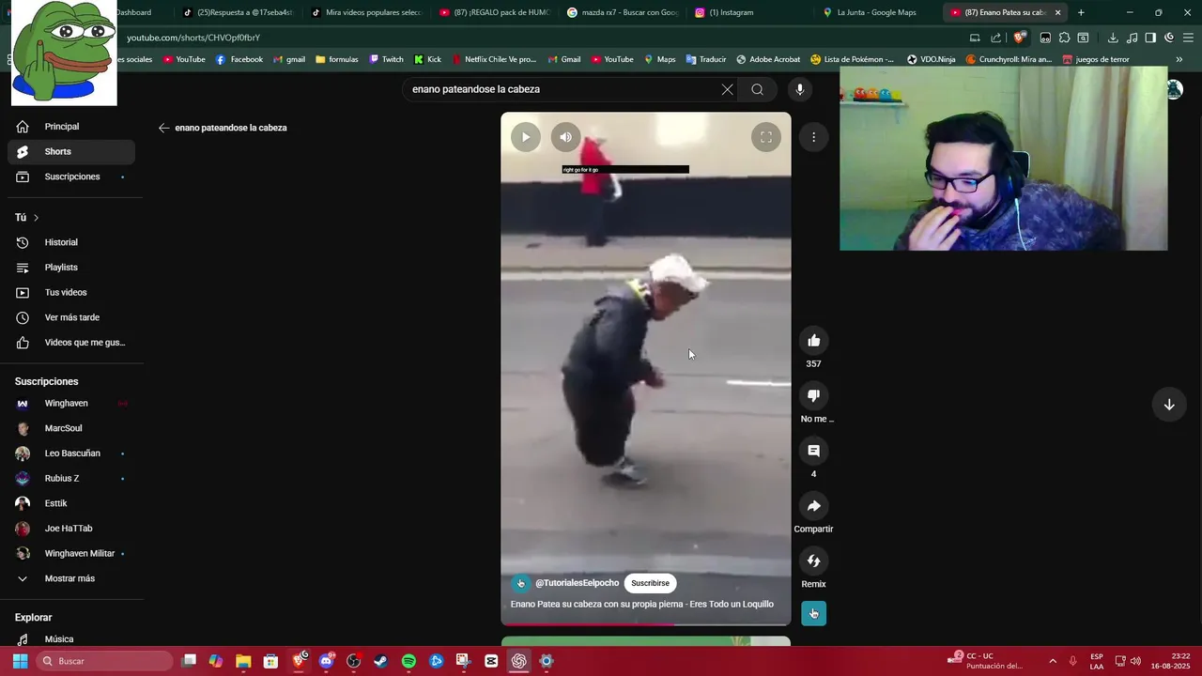Screen dimensions: 1202x676
Task: Play the paused Shorts video
Action: [526, 137]
